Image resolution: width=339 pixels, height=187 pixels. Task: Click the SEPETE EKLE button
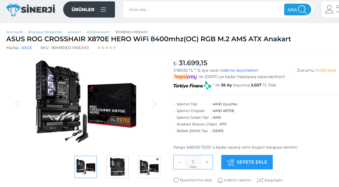point(247,162)
